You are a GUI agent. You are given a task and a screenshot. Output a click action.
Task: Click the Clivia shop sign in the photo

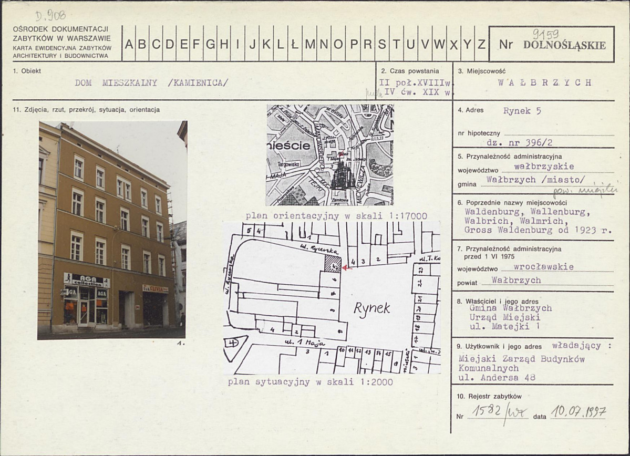point(156,288)
